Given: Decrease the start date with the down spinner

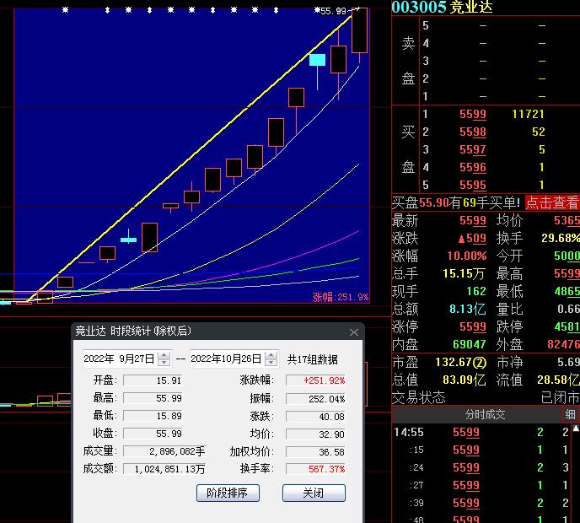Looking at the screenshot, I should [164, 363].
